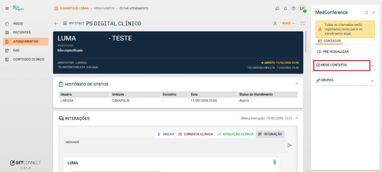Go to ATENDIMENTOS breadcrumb link
Viewport: 382px width, 172px height.
[104, 9]
